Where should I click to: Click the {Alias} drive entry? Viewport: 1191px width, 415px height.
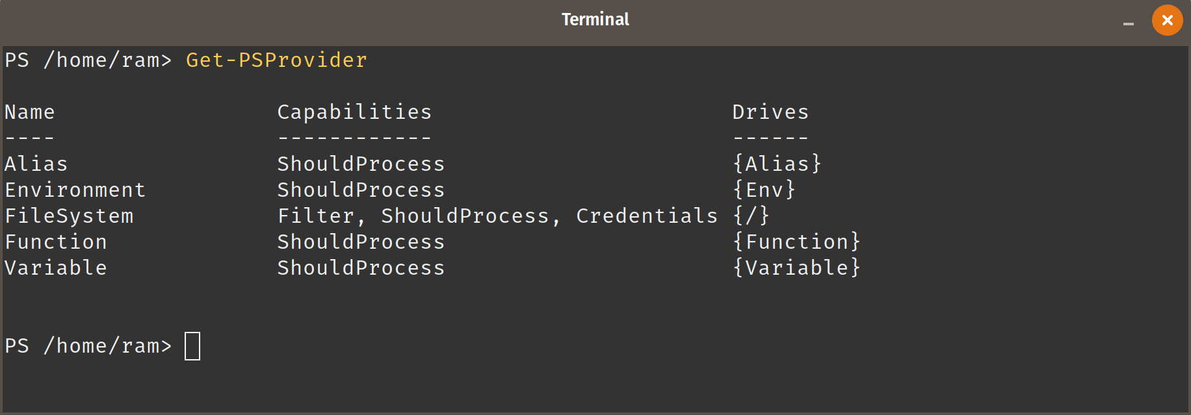[778, 164]
